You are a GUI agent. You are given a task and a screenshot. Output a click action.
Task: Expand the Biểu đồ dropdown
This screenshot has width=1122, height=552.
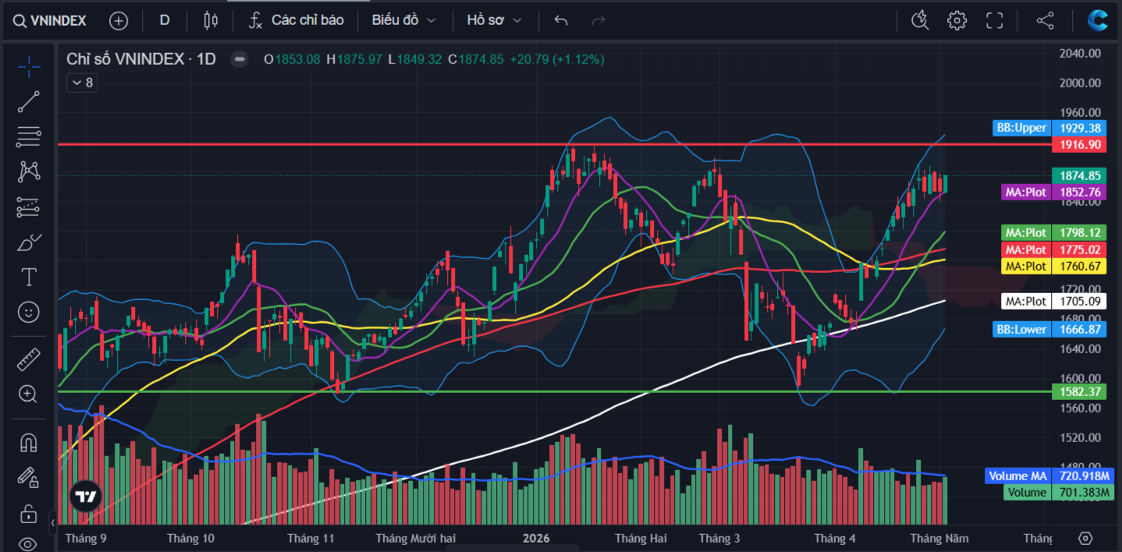pos(403,20)
